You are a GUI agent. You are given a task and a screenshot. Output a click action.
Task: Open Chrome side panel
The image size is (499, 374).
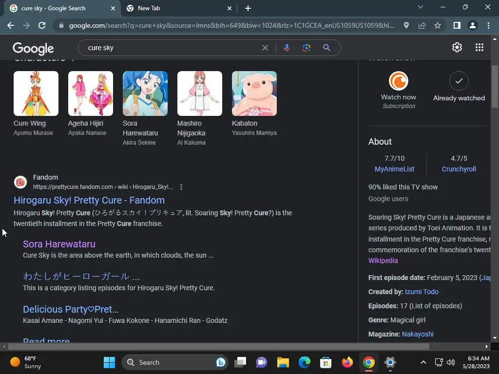457,25
